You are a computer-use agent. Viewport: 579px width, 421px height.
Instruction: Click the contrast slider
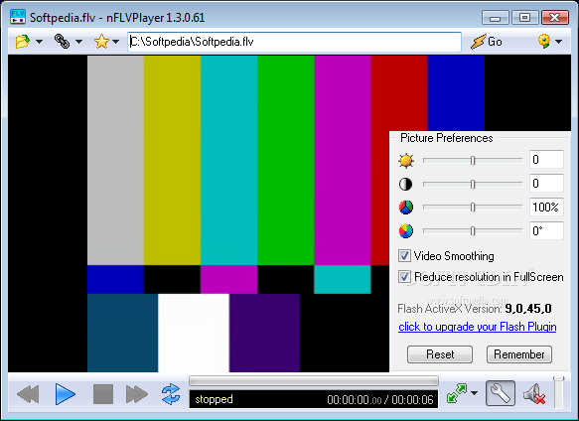[473, 184]
